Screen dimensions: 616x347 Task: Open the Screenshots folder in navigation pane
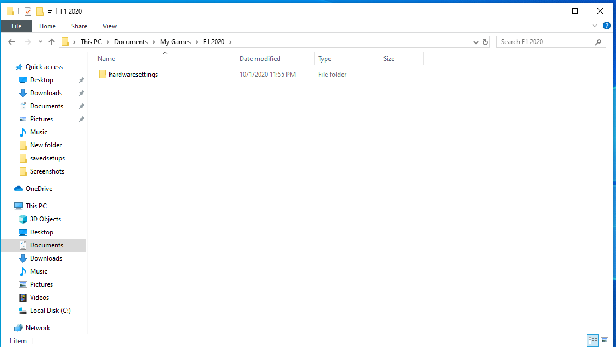47,171
